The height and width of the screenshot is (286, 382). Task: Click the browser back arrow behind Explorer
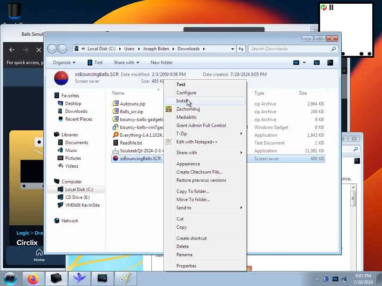[x=12, y=50]
